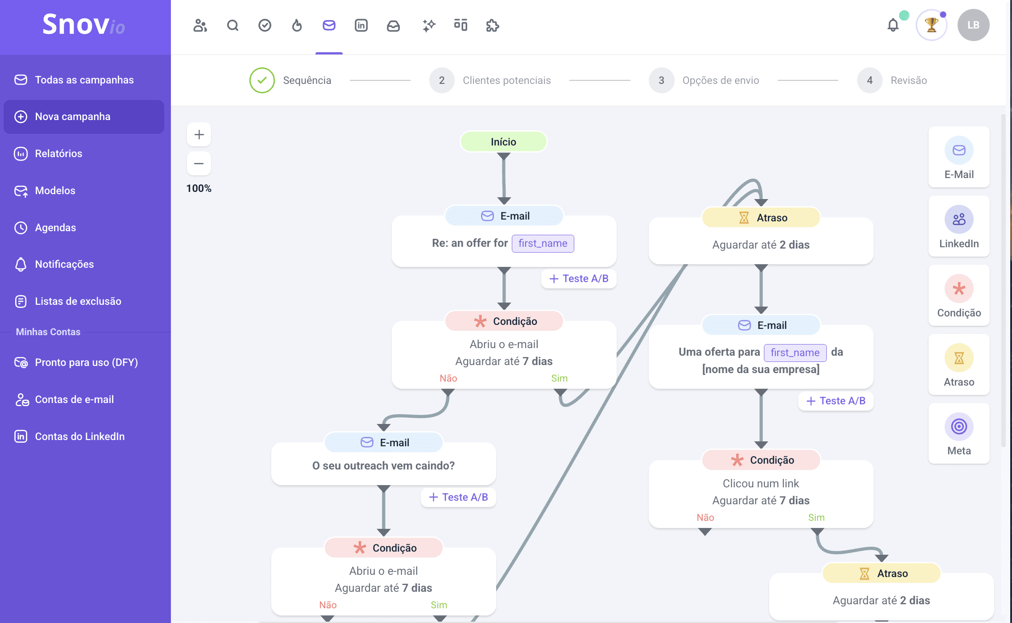1012x623 pixels.
Task: Open the LinkedIn icon in top toolbar
Action: click(361, 25)
